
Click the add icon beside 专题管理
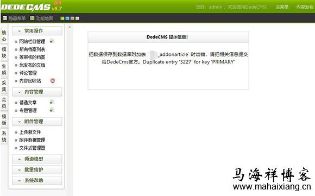point(52,110)
